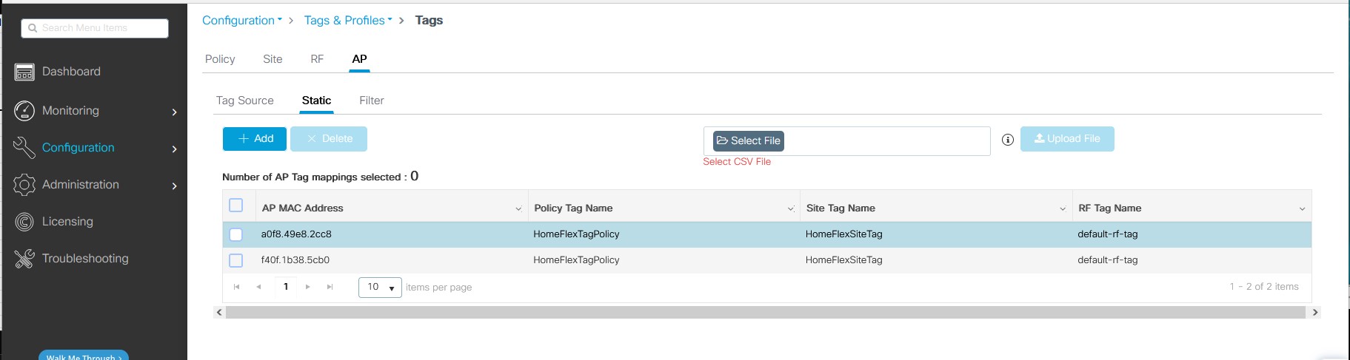Click the Search Menu Items field
Viewport: 1350px width, 360px height.
[x=95, y=28]
